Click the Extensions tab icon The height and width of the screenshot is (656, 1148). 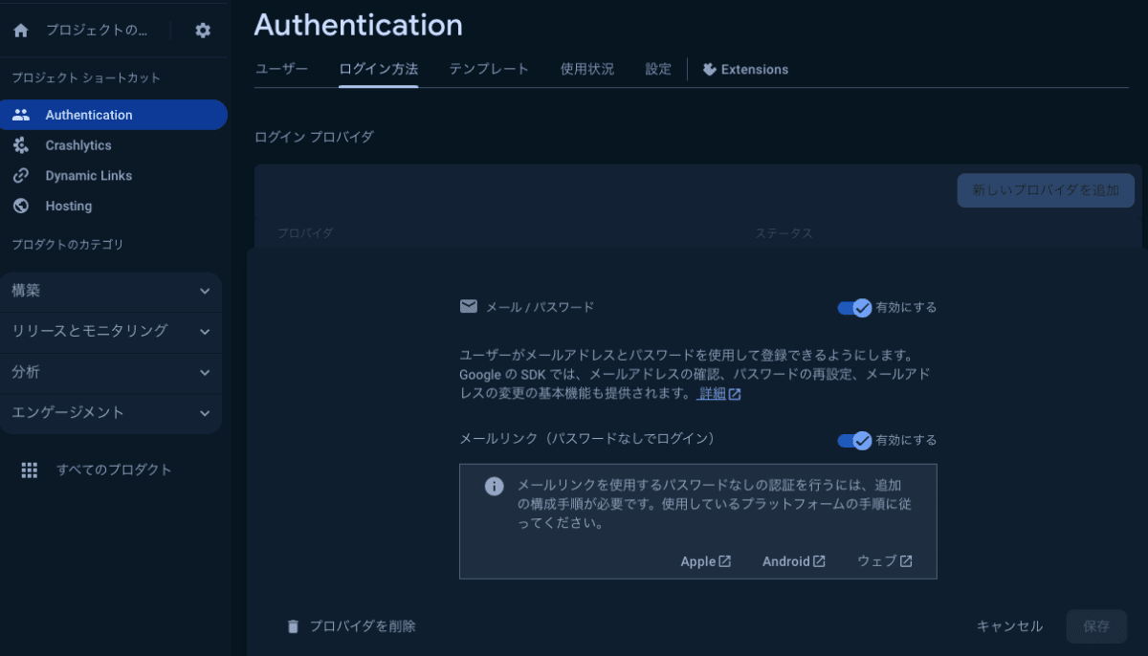(x=709, y=69)
